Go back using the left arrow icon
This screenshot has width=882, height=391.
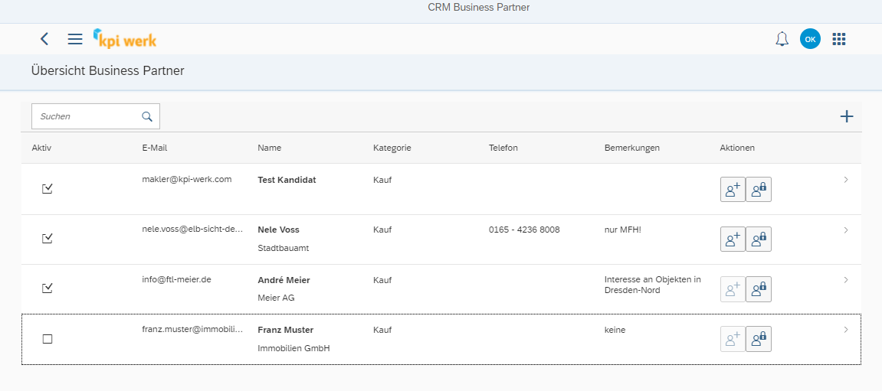(x=44, y=39)
